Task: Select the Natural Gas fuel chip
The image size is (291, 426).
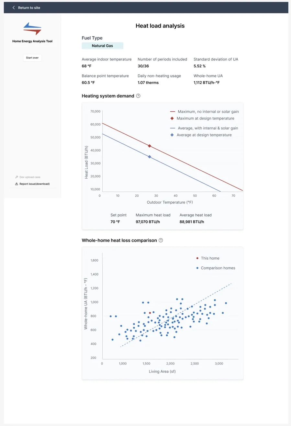Action: 102,46
